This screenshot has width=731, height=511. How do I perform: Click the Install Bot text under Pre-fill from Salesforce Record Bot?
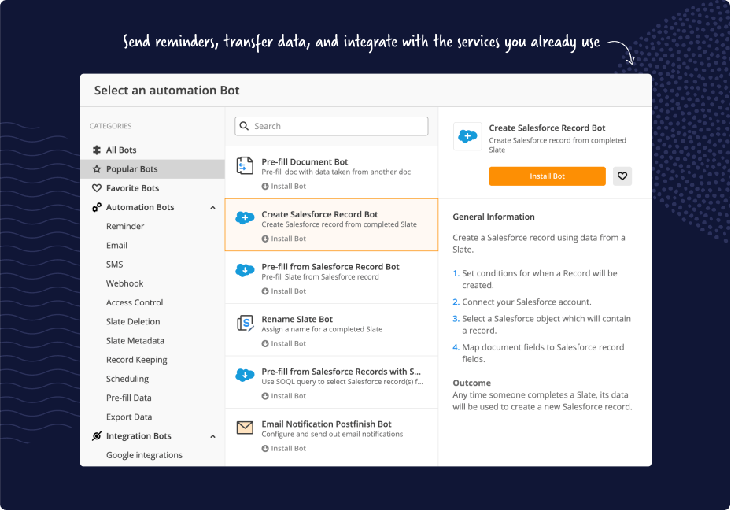pyautogui.click(x=288, y=291)
